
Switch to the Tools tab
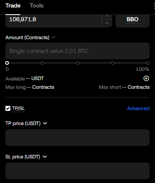37,6
